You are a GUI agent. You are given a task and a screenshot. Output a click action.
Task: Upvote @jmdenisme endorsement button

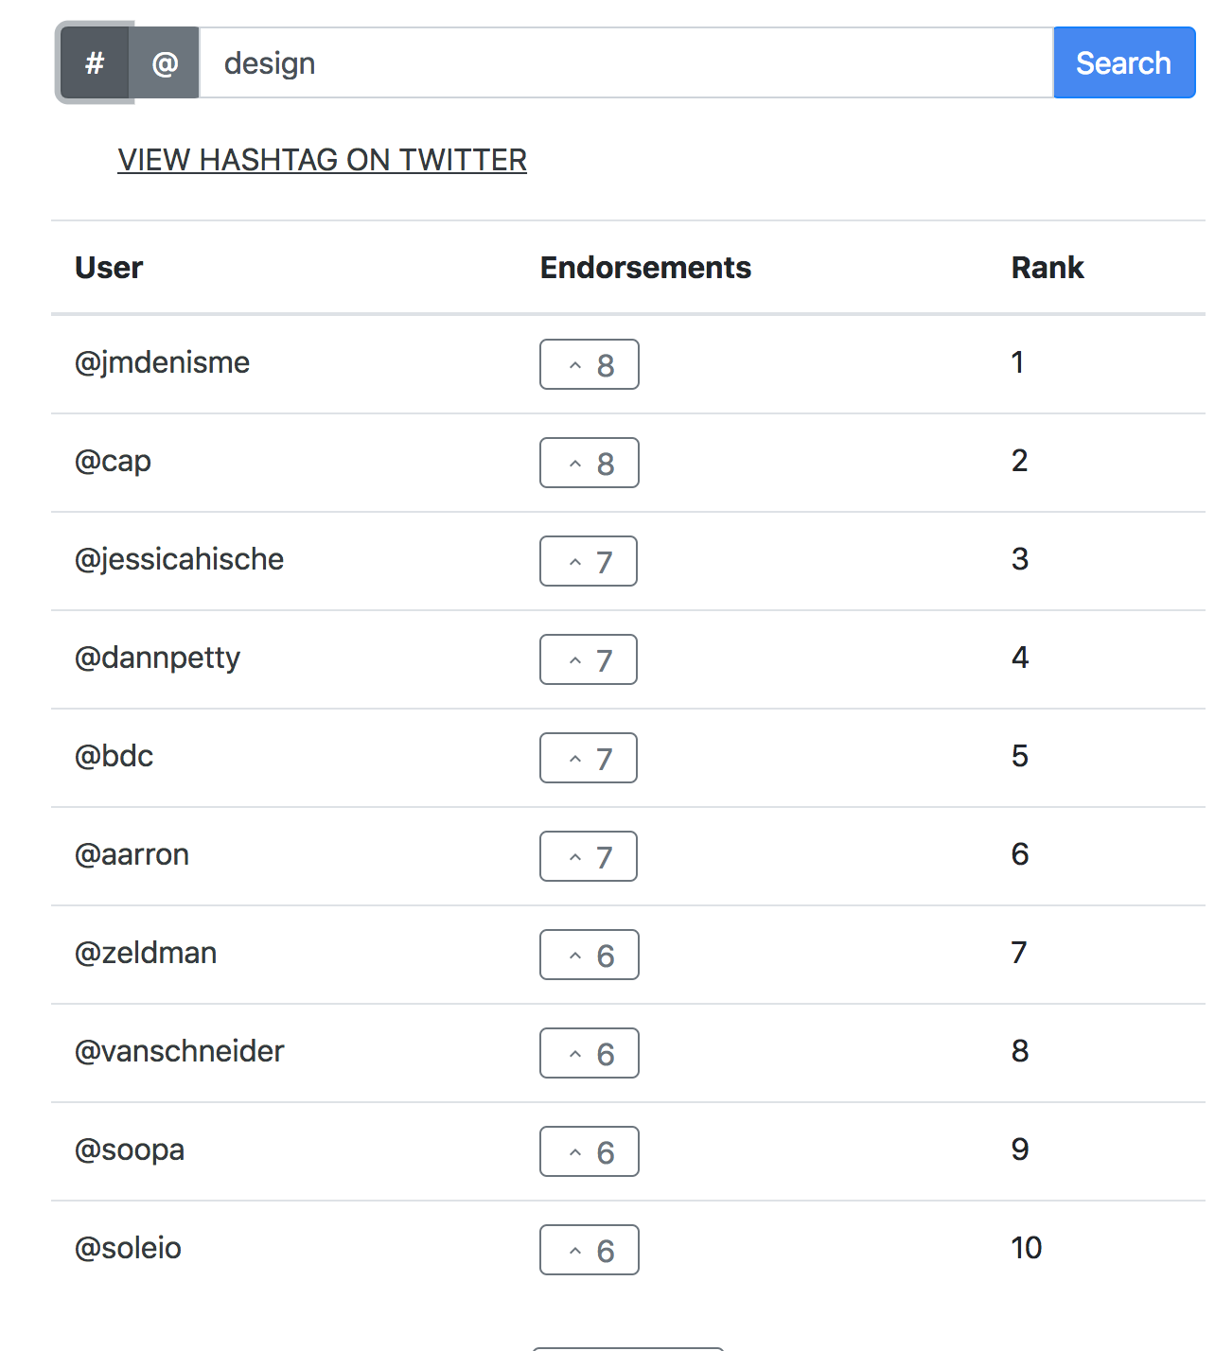589,364
